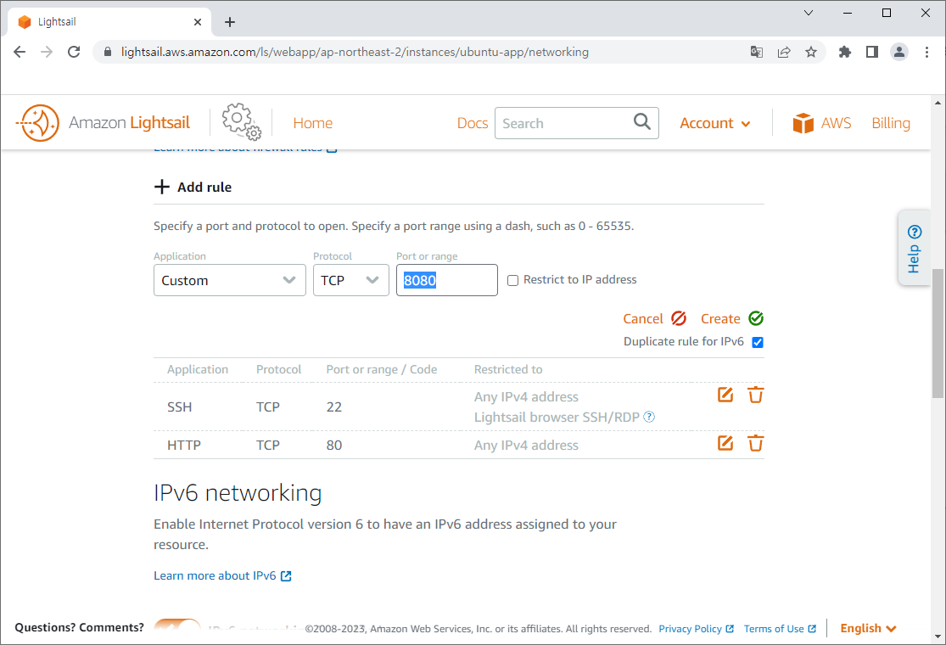Open the Account menu

point(714,122)
